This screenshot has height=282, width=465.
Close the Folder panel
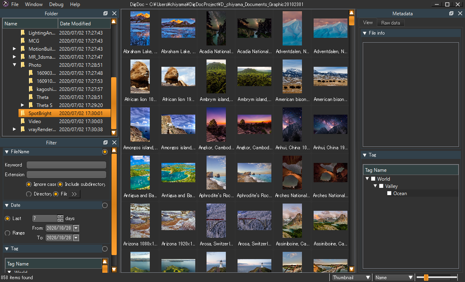[x=114, y=13]
